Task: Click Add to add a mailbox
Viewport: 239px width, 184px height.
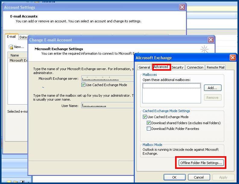Action: click(212, 88)
